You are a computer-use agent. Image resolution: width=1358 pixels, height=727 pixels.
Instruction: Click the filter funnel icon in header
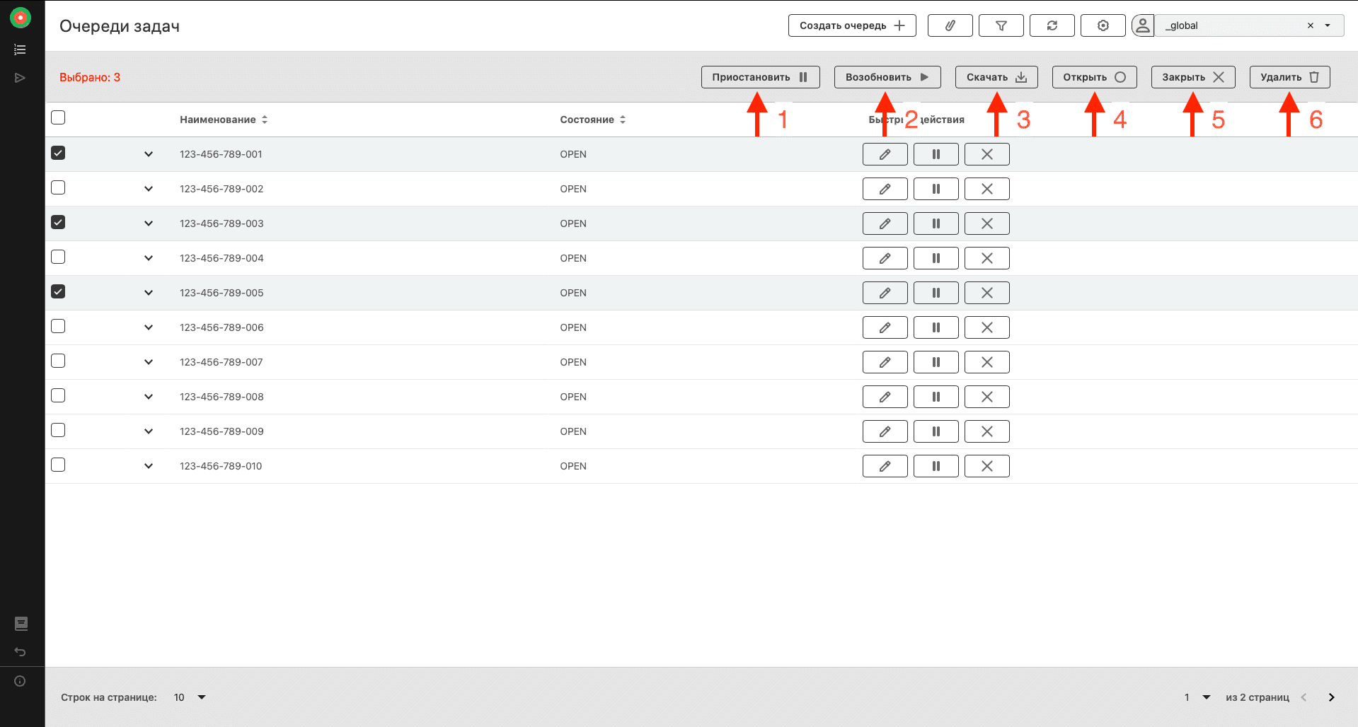(x=1001, y=25)
